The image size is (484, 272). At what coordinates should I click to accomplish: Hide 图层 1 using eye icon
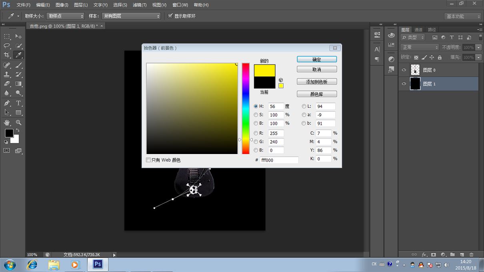(404, 84)
